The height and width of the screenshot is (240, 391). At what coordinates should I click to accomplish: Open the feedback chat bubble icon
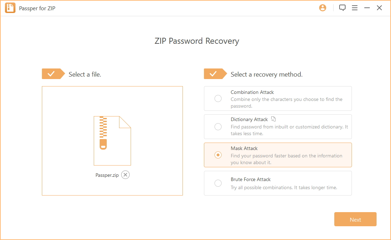point(342,8)
